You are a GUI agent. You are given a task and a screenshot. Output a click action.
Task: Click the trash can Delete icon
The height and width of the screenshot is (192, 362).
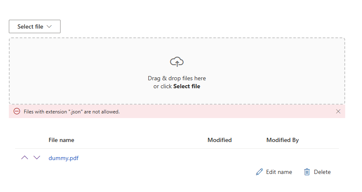tap(307, 172)
